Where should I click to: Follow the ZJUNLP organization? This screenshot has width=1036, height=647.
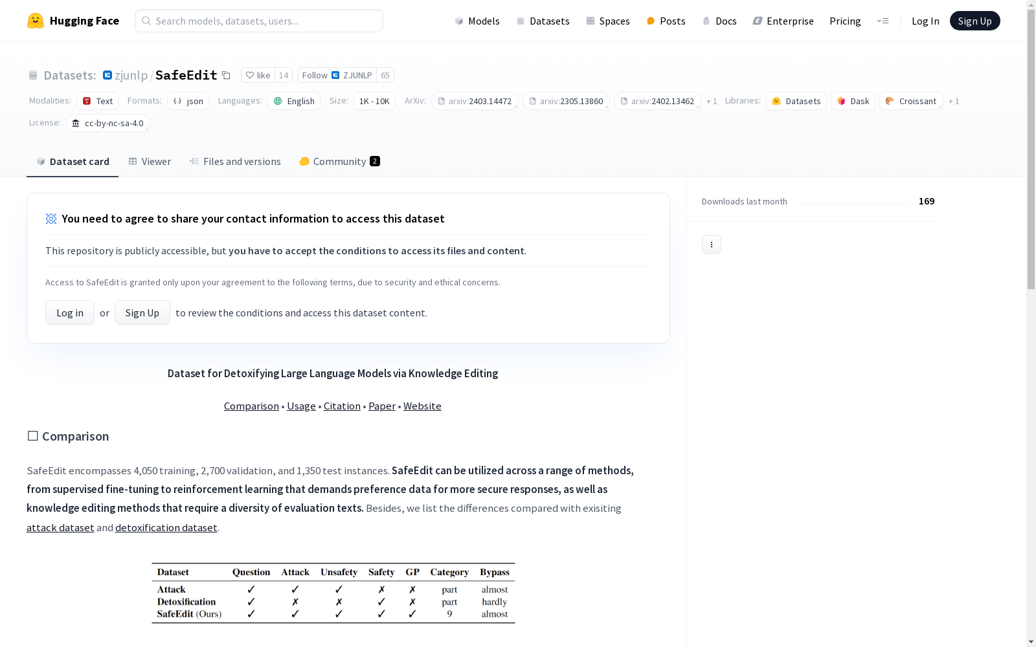[337, 75]
